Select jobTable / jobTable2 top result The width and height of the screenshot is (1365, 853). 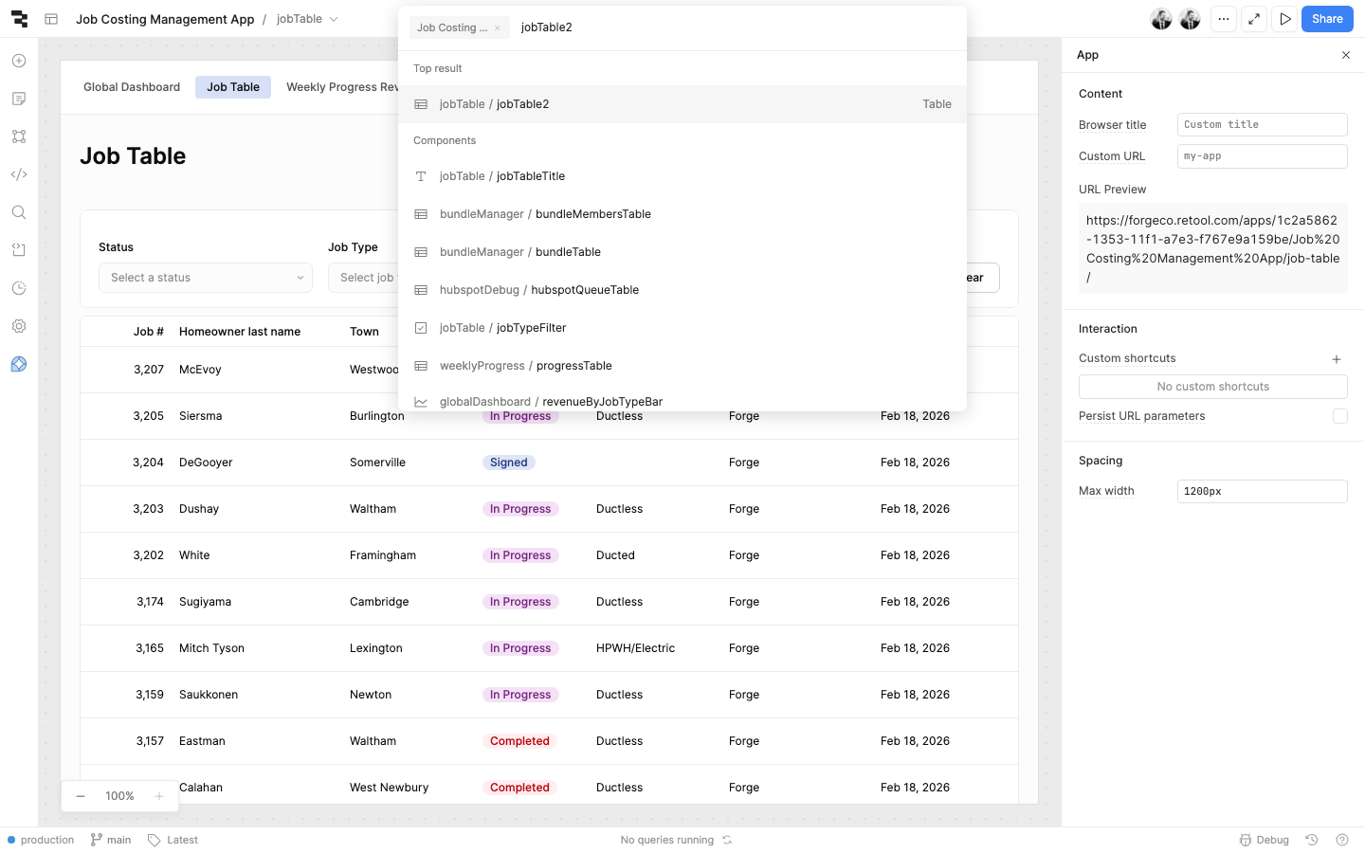[682, 104]
